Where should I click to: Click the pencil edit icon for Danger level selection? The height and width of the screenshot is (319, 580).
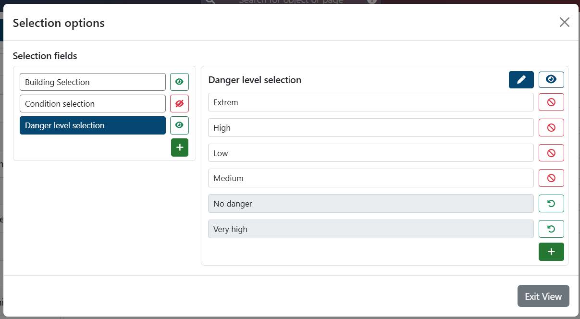coord(521,80)
